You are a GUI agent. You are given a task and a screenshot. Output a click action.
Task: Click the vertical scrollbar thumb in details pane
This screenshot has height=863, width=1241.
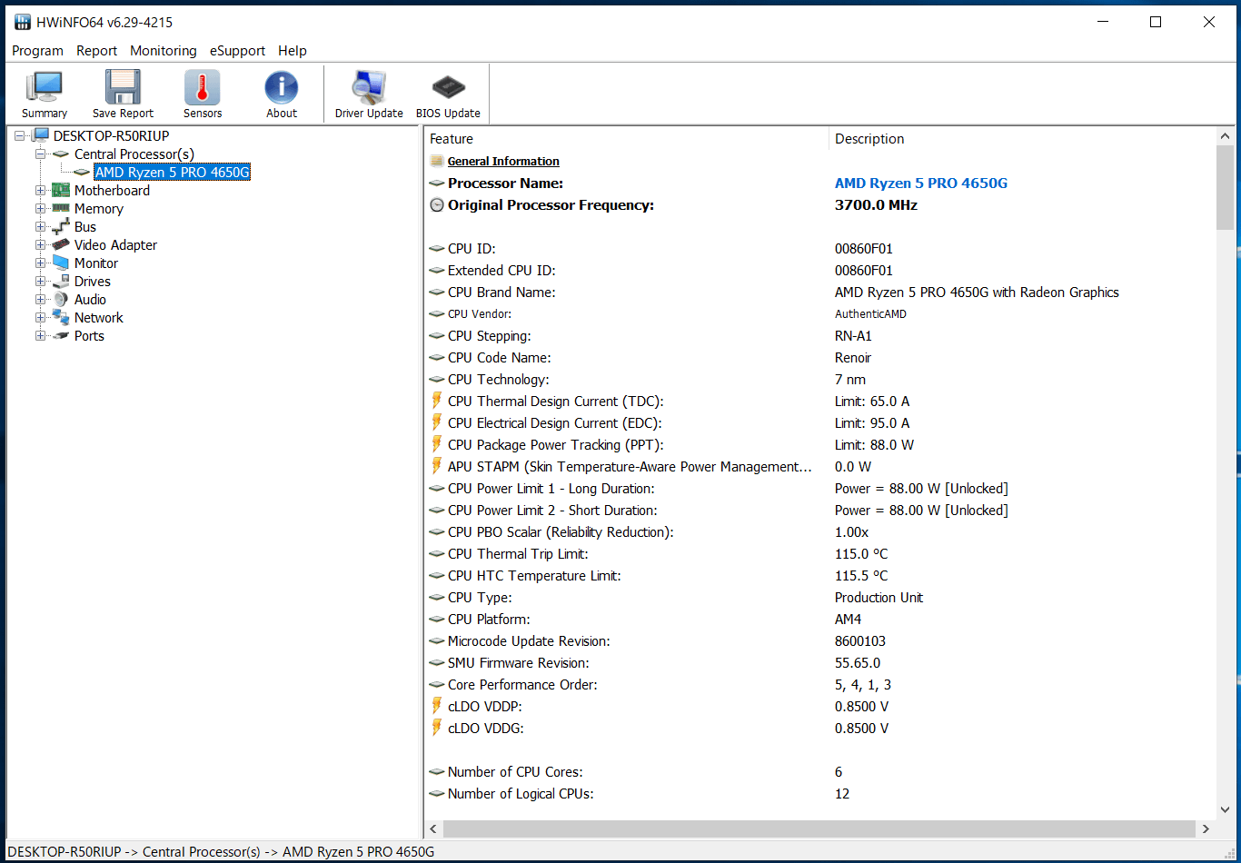click(x=1225, y=188)
